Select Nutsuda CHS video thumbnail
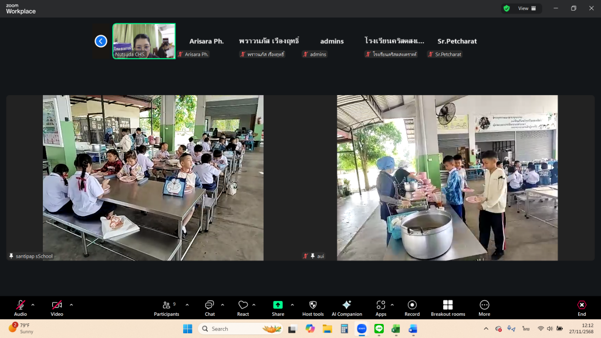601x338 pixels. click(x=144, y=41)
